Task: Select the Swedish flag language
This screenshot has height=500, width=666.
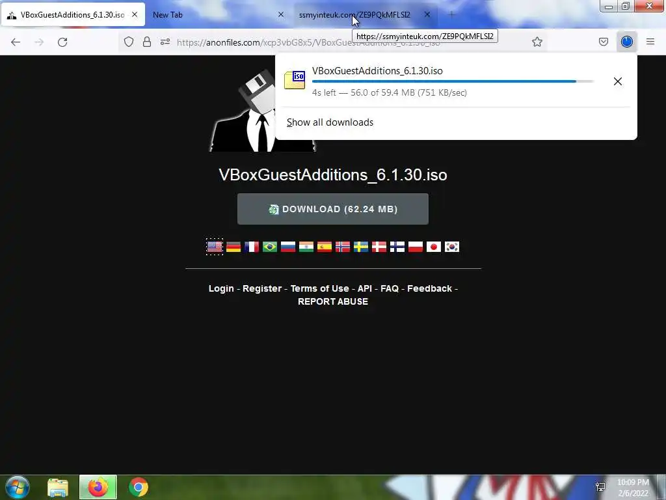Action: [361, 247]
